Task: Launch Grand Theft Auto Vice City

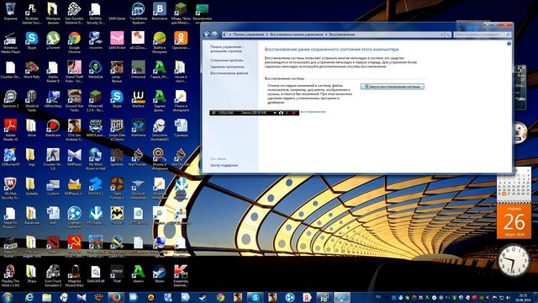Action: pos(74,72)
